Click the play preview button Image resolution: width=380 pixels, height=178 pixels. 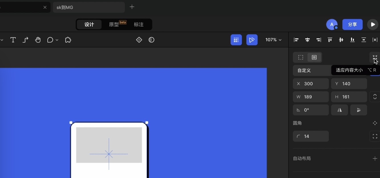tap(373, 24)
